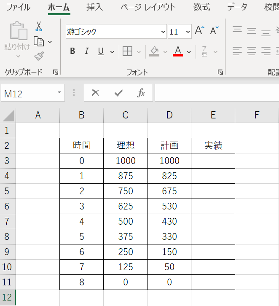Select all cells via corner triangle
Viewport: 279px width, 306px height.
point(8,115)
